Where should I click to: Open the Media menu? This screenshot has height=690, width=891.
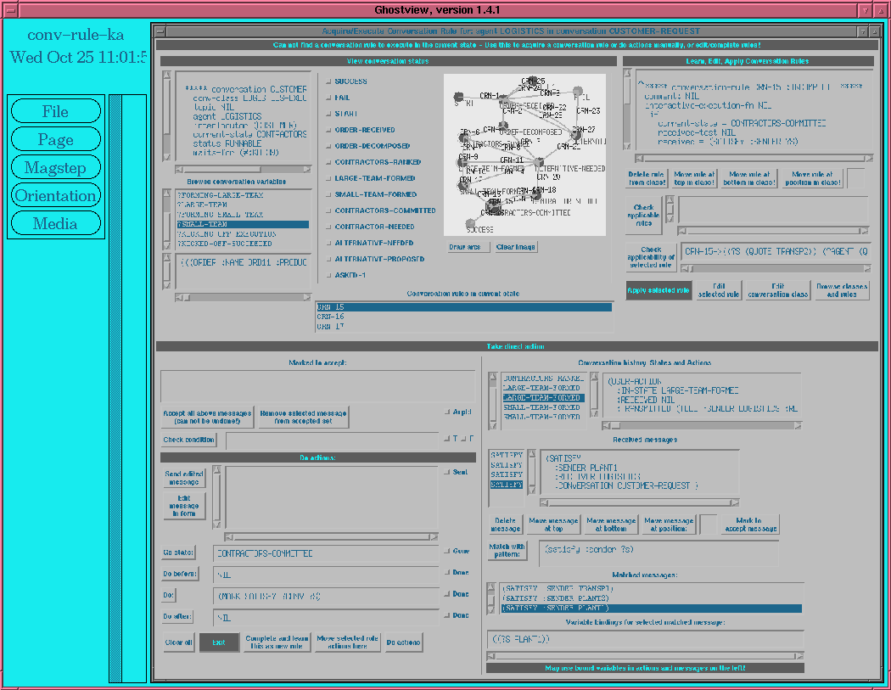point(56,223)
